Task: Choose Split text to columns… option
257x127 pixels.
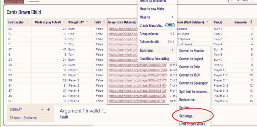Action: [x=194, y=92]
